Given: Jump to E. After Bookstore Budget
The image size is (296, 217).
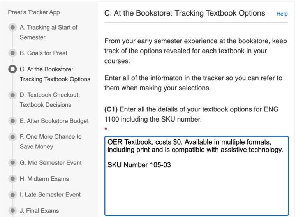Looking at the screenshot, I should (54, 121).
